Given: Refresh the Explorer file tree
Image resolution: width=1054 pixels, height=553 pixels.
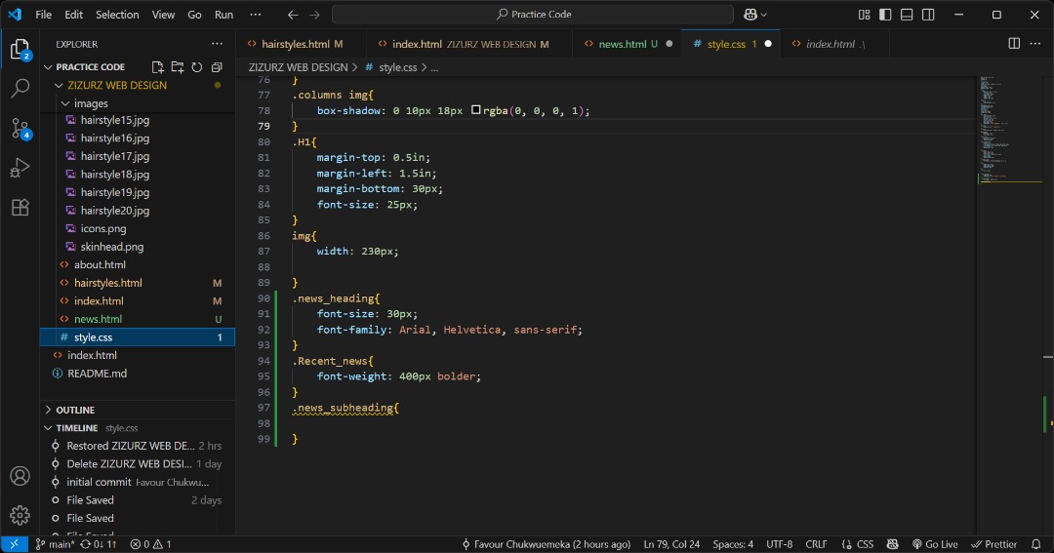Looking at the screenshot, I should coord(197,67).
